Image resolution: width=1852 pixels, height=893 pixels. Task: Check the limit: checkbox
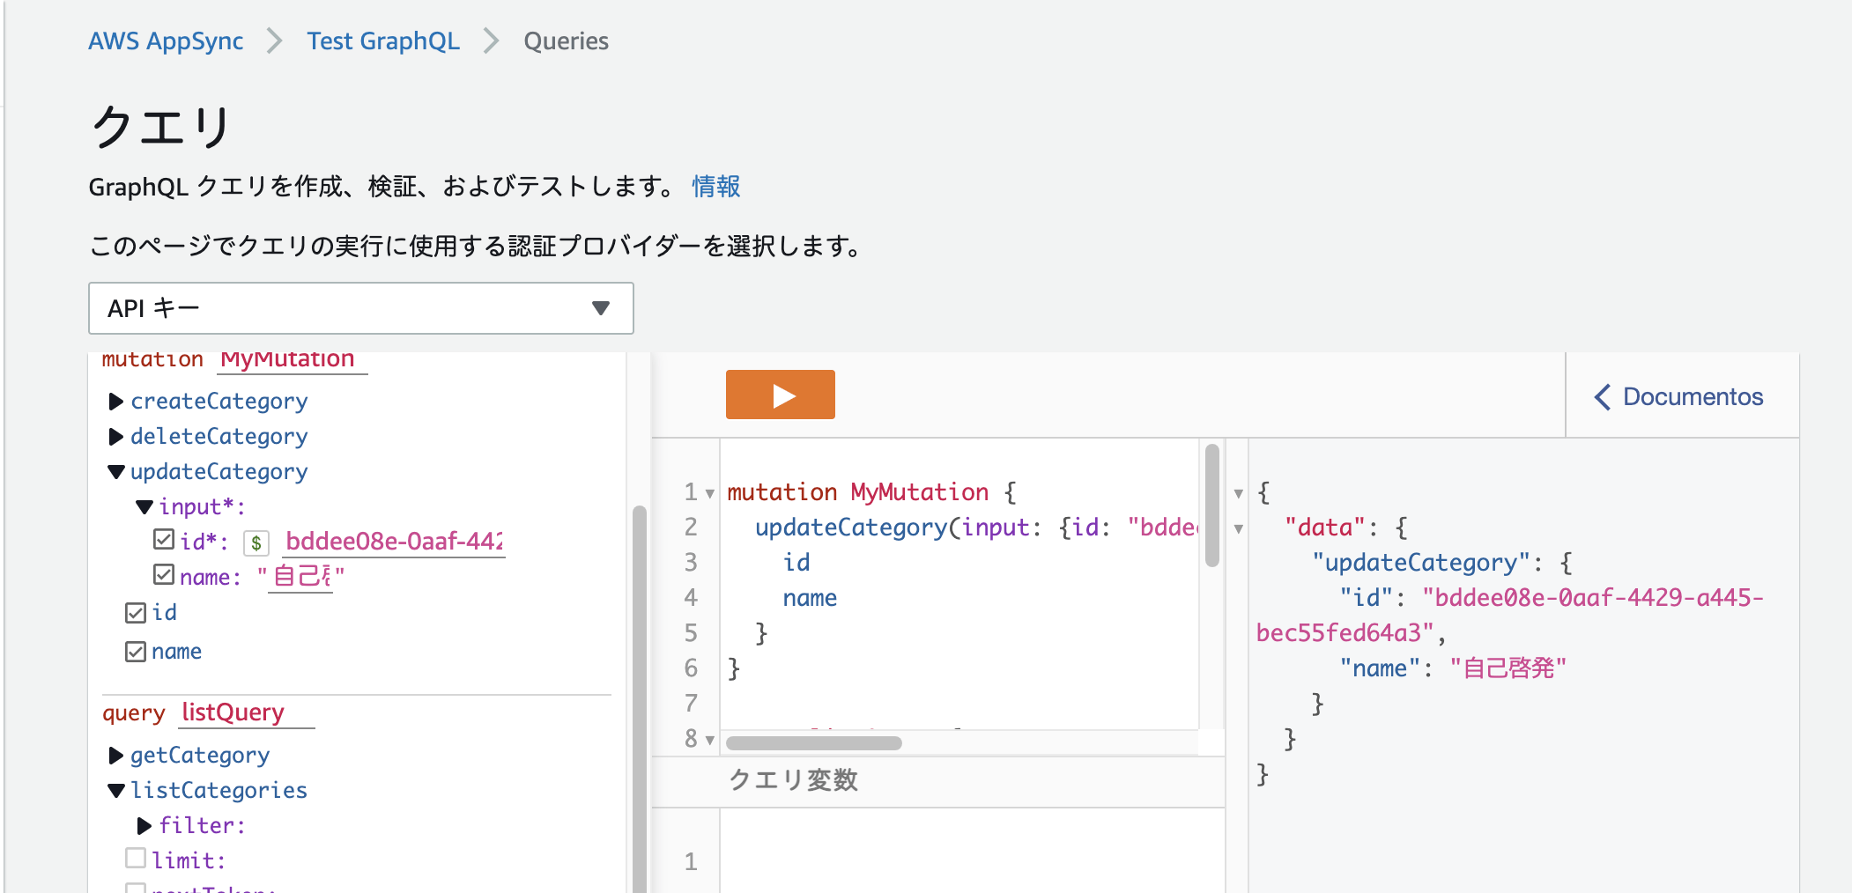136,858
